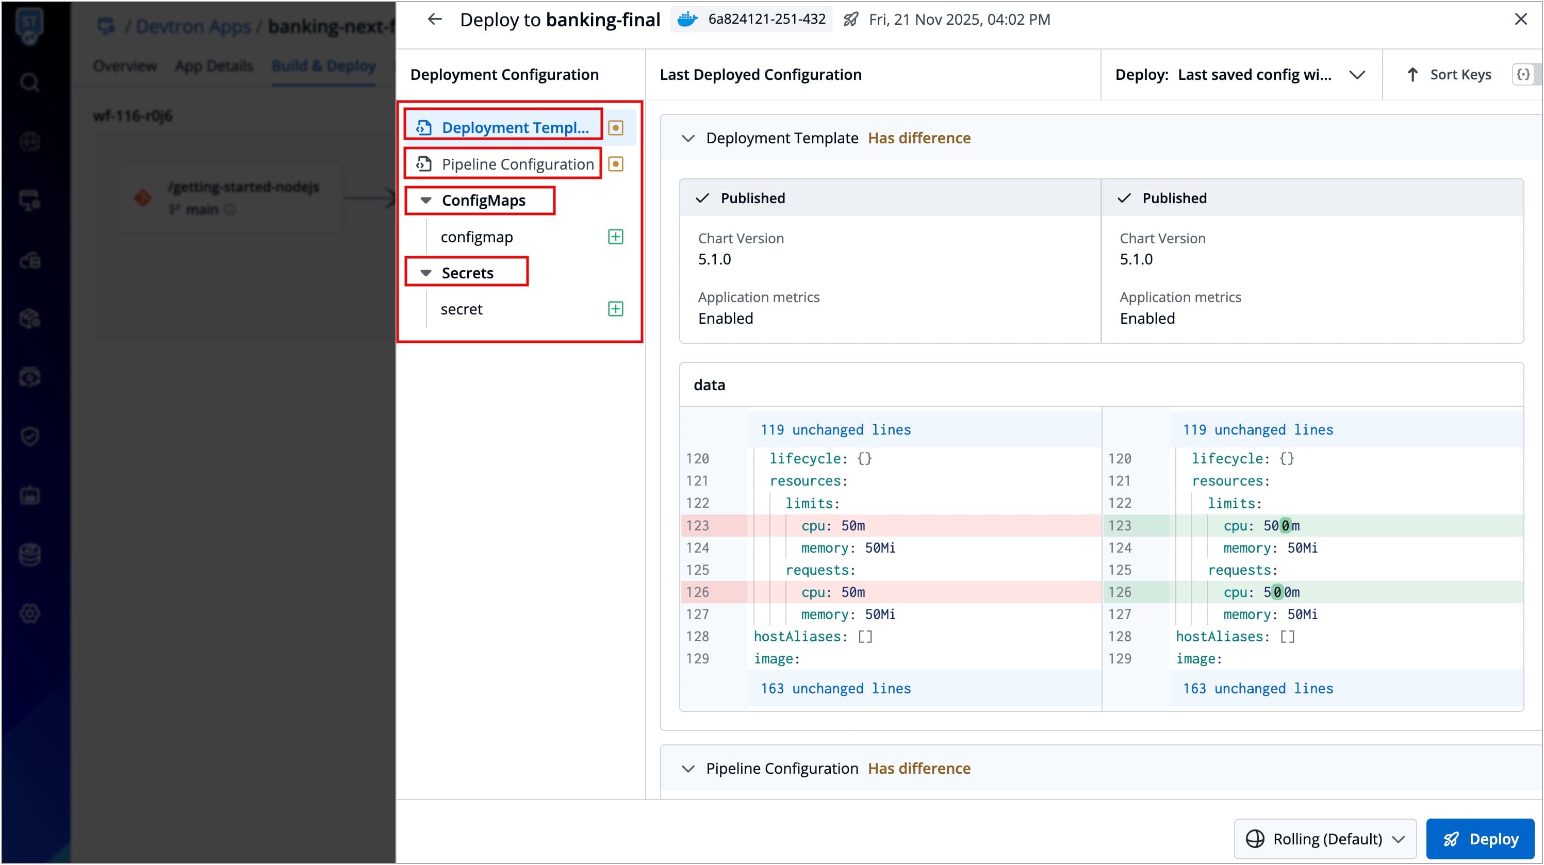Open the Rolling (Default) strategy dropdown
The height and width of the screenshot is (865, 1544).
(1325, 839)
